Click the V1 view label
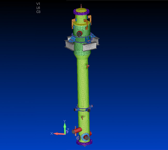Image resolution: width=168 pixels, height=150 pixels. point(38,4)
